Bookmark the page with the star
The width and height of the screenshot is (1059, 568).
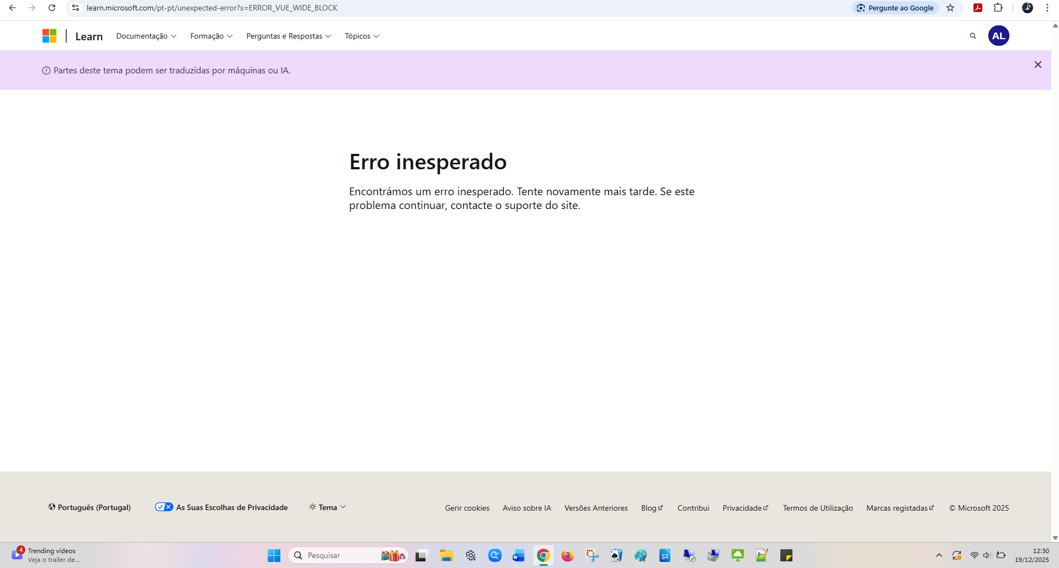950,8
